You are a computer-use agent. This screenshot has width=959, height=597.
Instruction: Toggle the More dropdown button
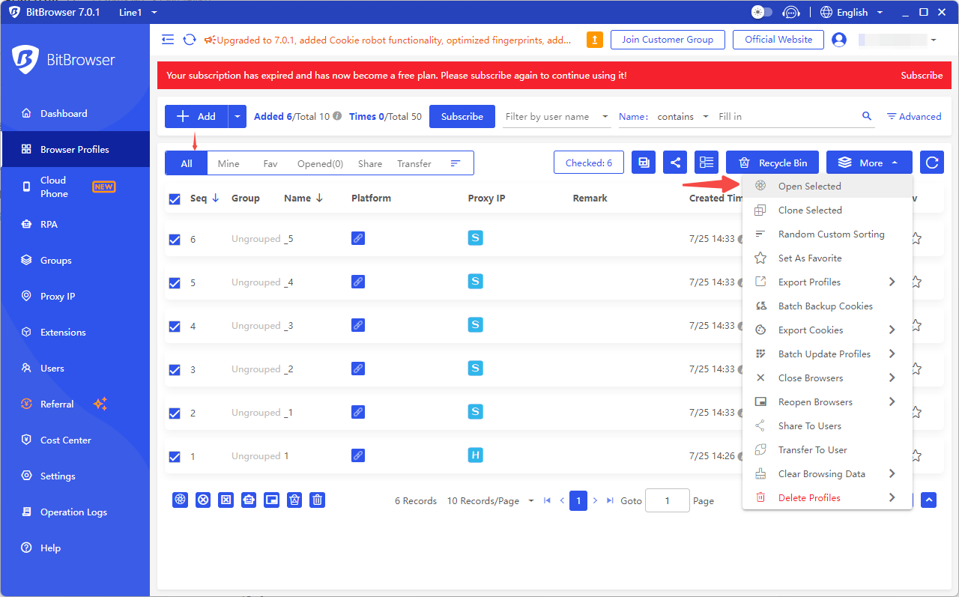click(x=869, y=163)
